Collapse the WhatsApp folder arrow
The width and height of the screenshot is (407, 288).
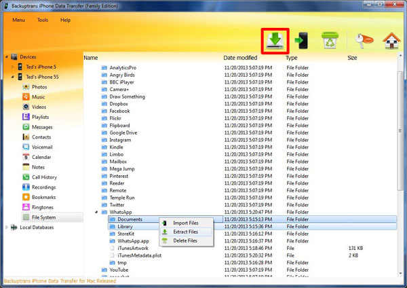(96, 212)
